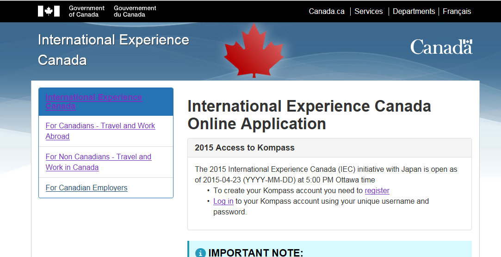501x257 pixels.
Task: Click the Canadian flag symbol in header
Action: tap(49, 11)
